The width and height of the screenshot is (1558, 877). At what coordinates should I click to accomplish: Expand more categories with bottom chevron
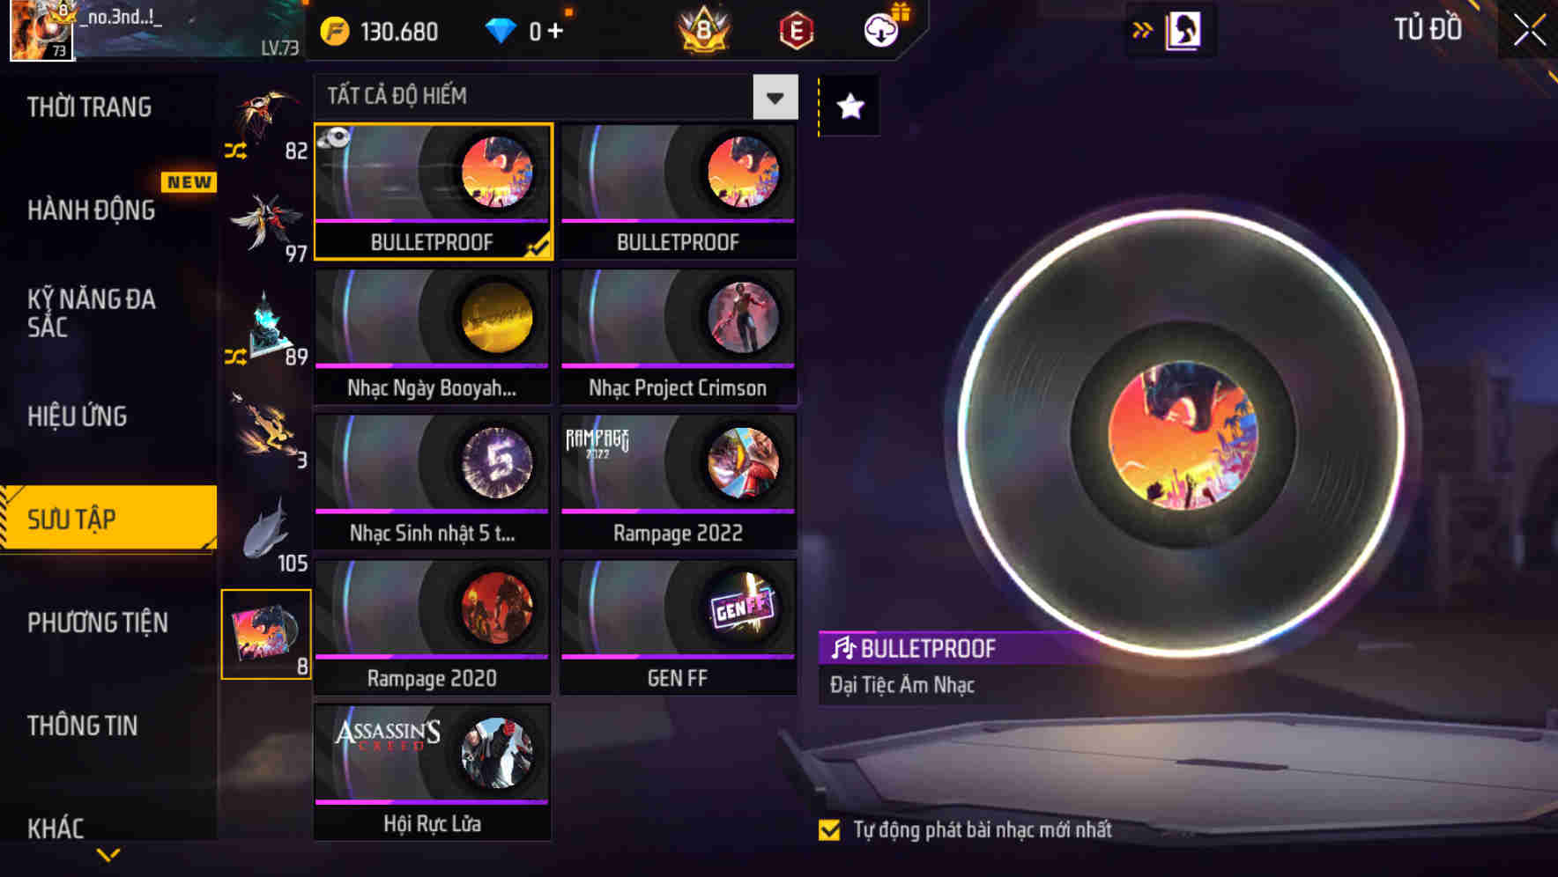tap(108, 854)
